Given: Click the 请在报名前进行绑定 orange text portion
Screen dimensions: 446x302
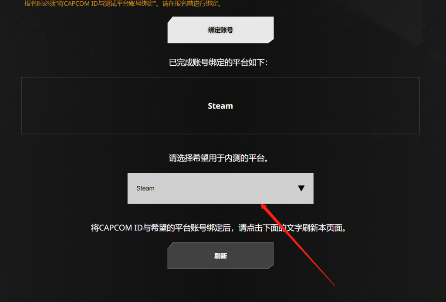Looking at the screenshot, I should tap(192, 3).
